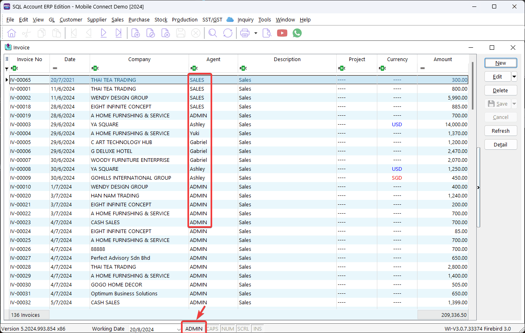This screenshot has width=525, height=333.
Task: Go to the next record arrow
Action: (103, 33)
